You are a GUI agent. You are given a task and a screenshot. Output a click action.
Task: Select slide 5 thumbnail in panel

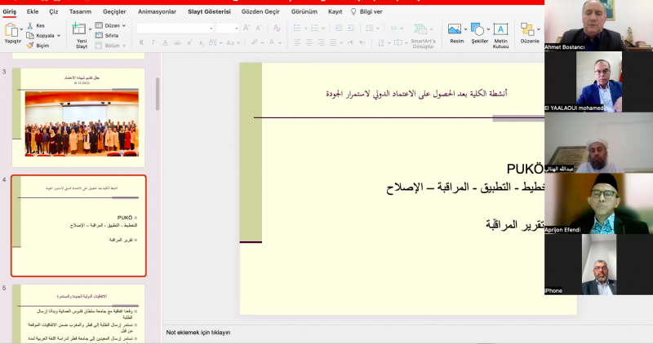pos(78,313)
